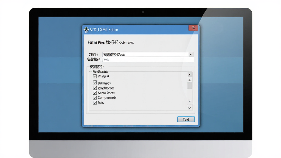The height and width of the screenshot is (158, 281).
Task: Click the combo box text field
Action: (145, 55)
